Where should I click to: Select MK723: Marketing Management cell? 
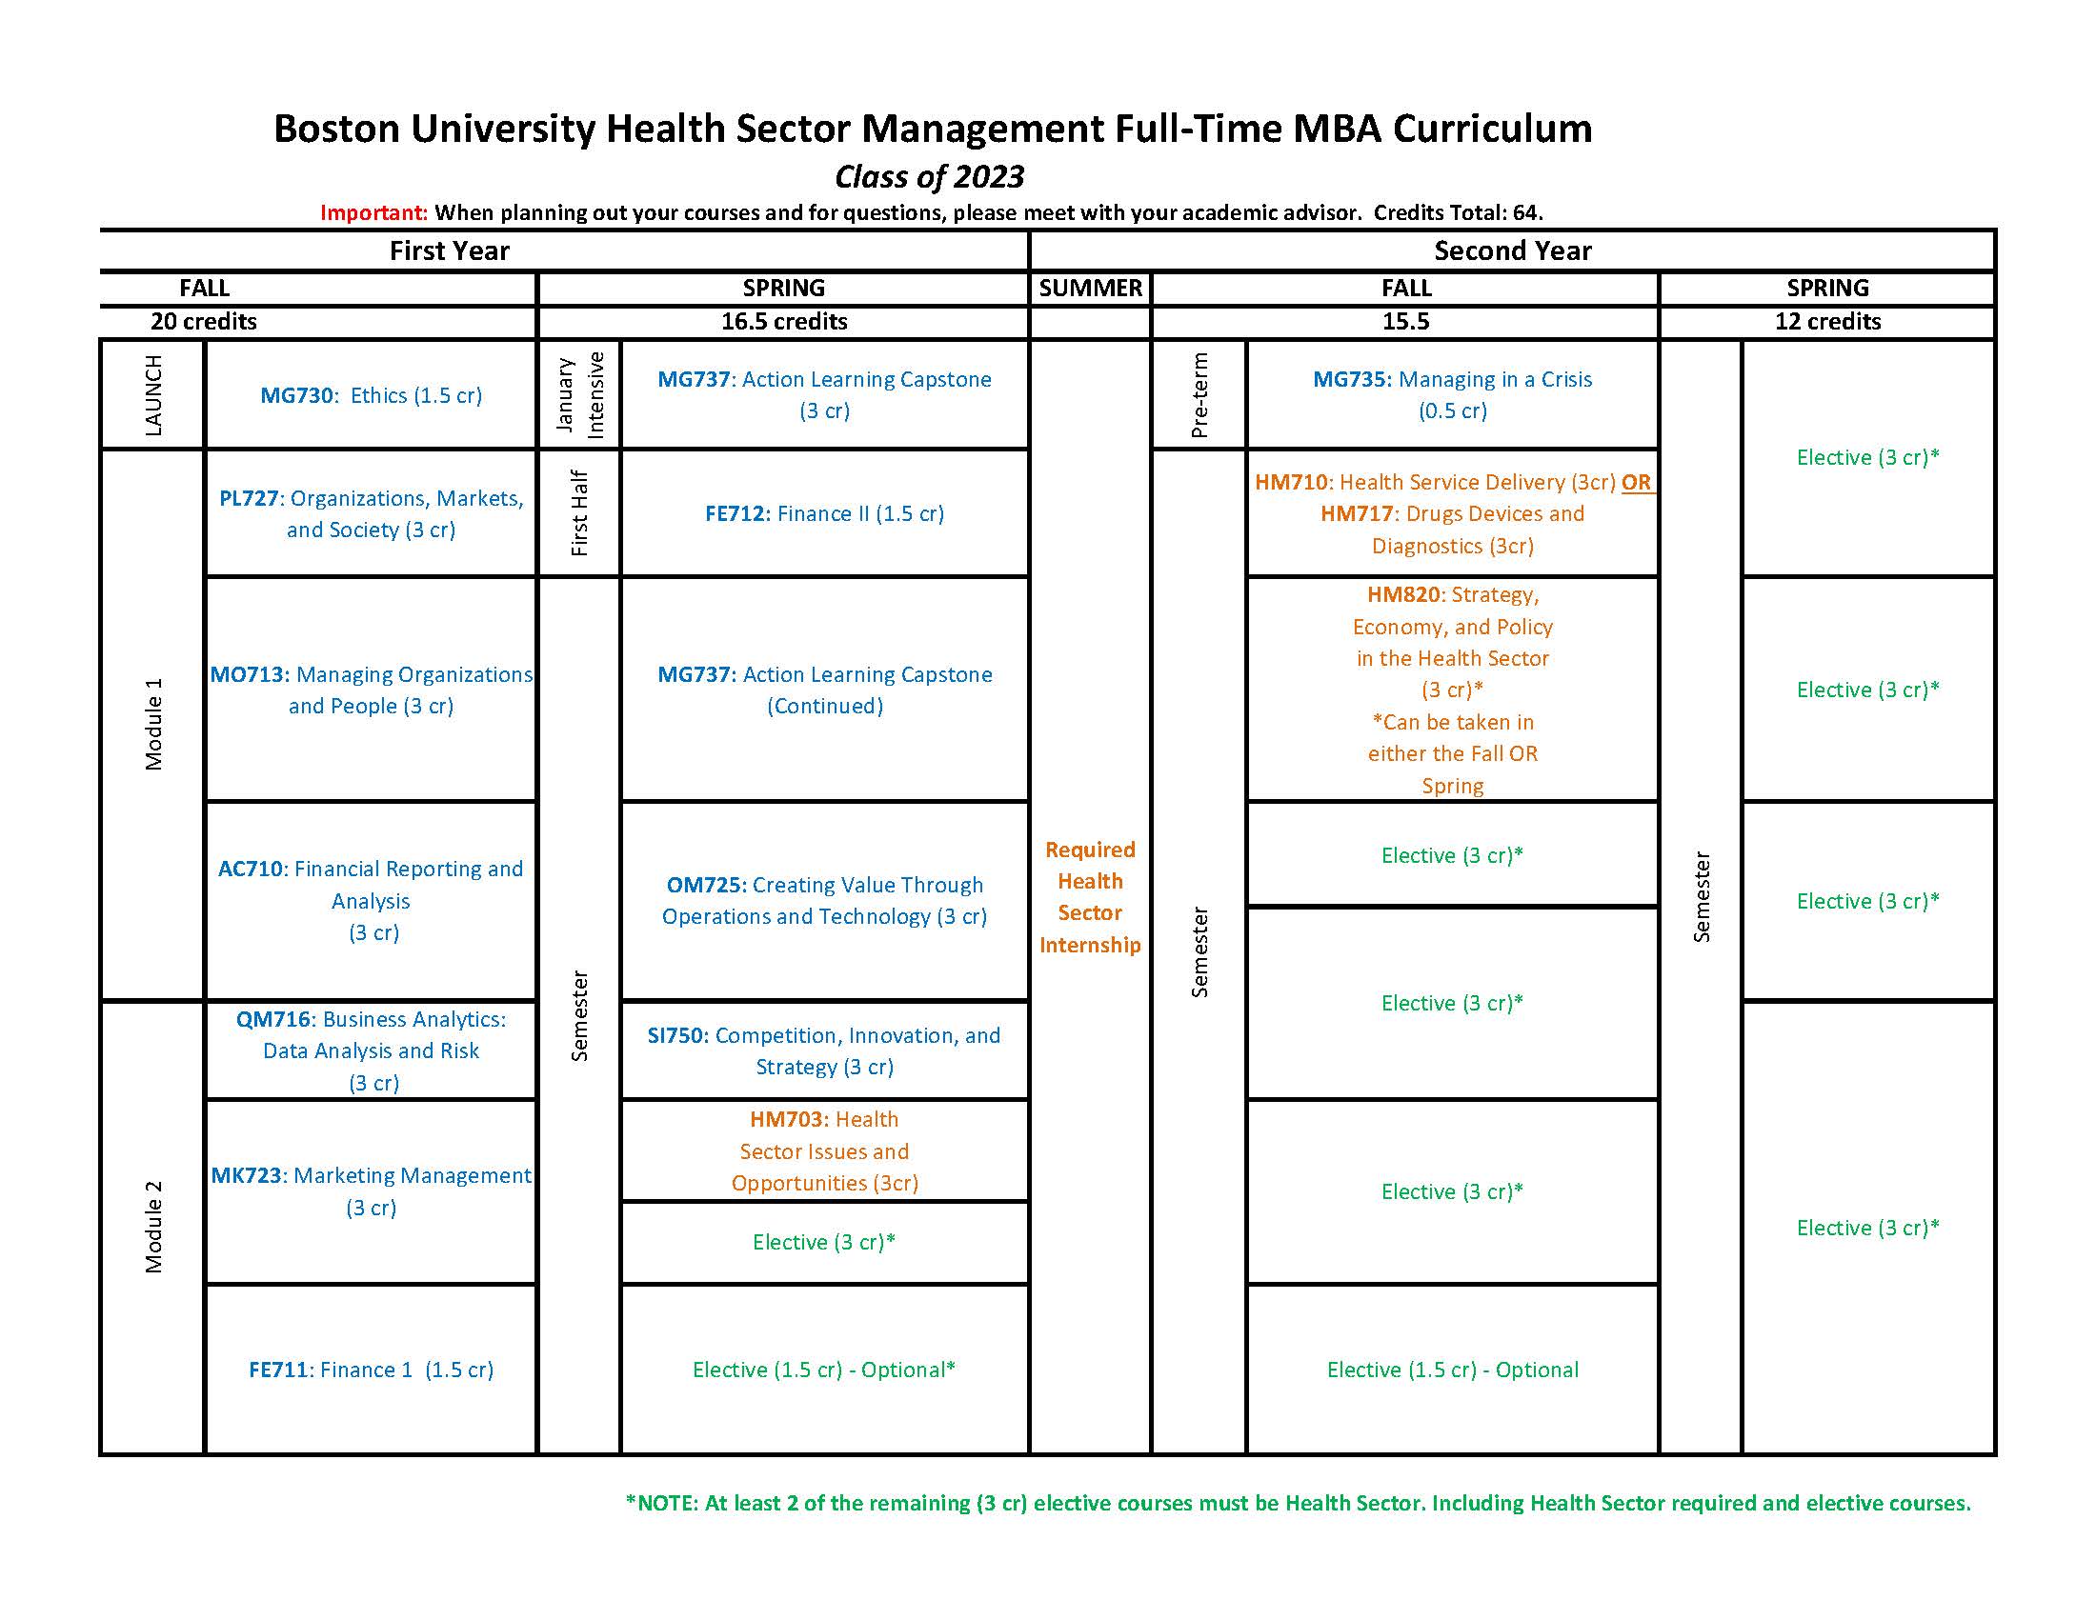coord(371,1191)
